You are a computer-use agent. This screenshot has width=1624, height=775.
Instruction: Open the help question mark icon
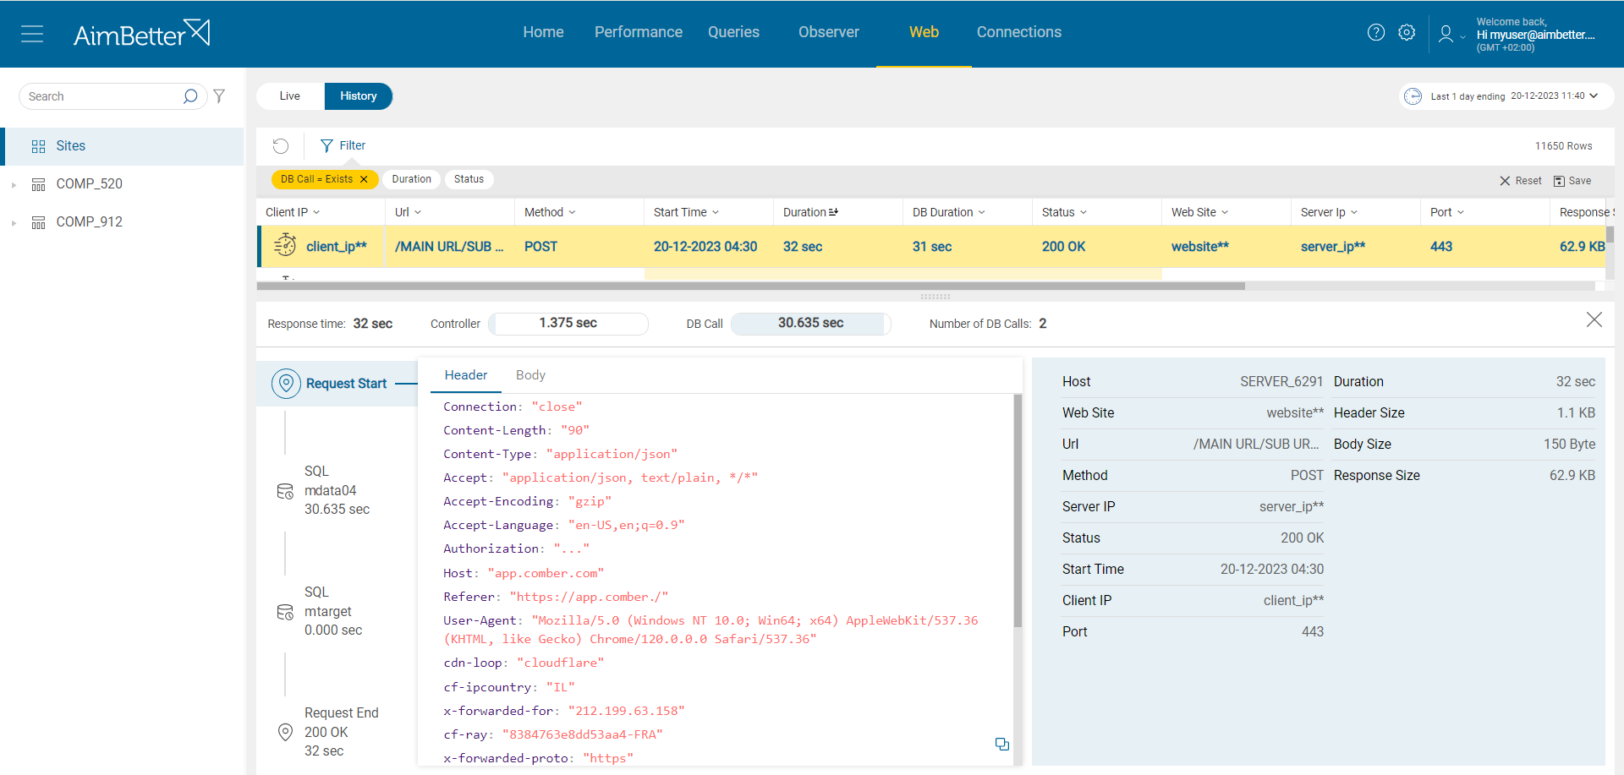pos(1376,32)
